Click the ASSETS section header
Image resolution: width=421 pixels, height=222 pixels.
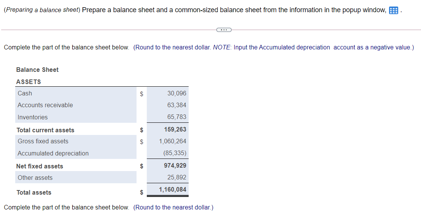29,82
